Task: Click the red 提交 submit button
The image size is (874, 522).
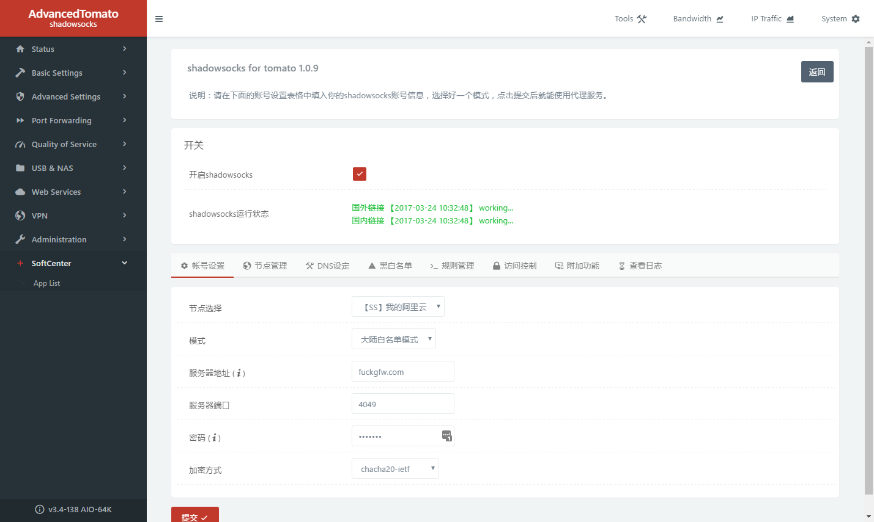Action: (194, 517)
